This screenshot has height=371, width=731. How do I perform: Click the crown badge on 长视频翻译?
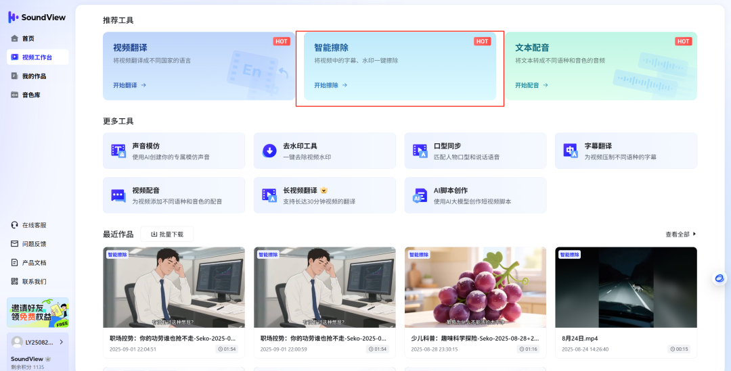pyautogui.click(x=324, y=190)
